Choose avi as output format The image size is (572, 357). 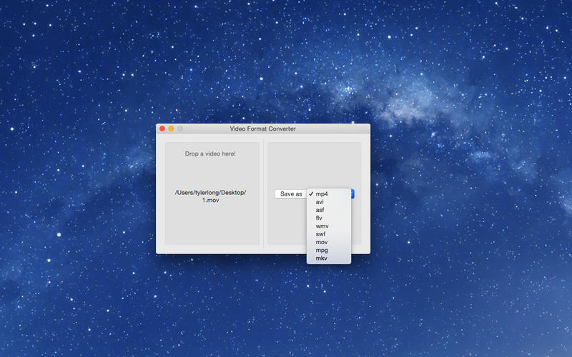click(x=320, y=202)
